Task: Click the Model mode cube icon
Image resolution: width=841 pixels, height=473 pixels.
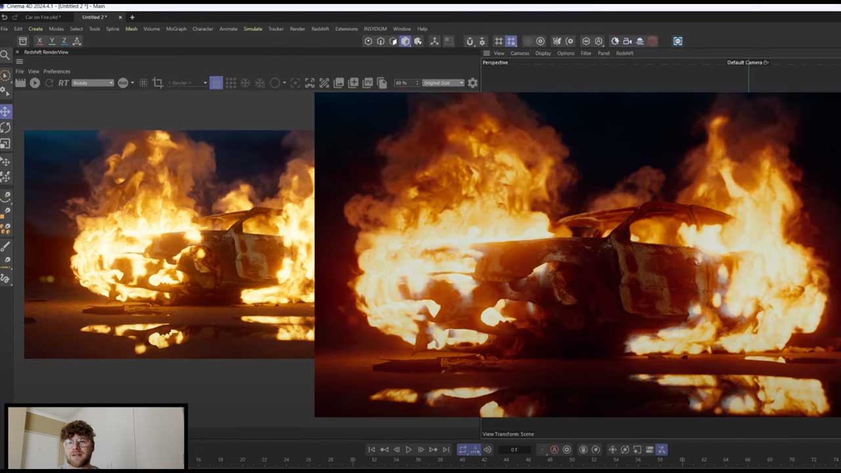Action: 405,41
